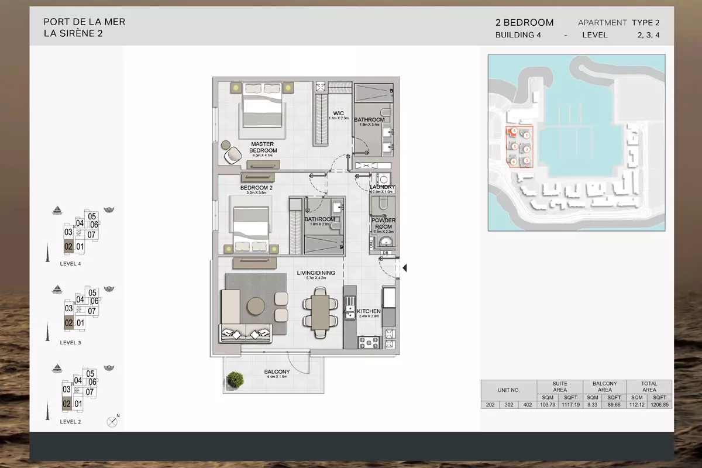Screen dimensions: 702x468
Task: Click unit number 302 in area table
Action: coord(508,405)
